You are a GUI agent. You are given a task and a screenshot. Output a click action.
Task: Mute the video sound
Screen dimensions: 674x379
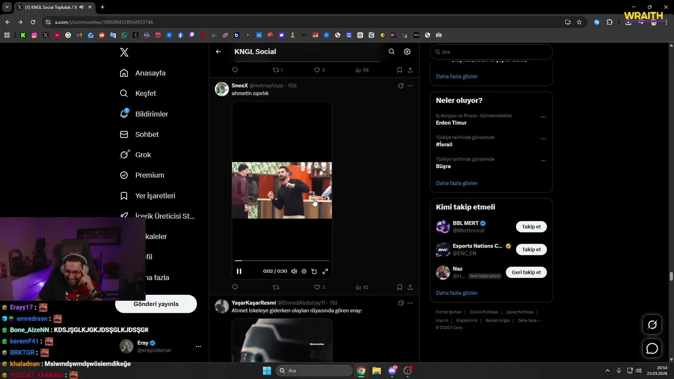294,271
